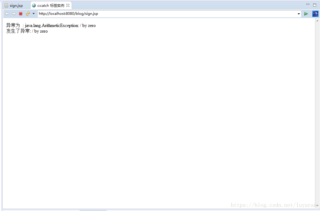Click the vertical scrollbar down arrow
320x211 pixels.
tap(317, 205)
